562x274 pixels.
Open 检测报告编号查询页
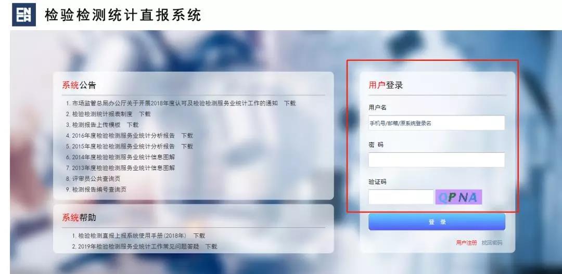[x=99, y=189]
